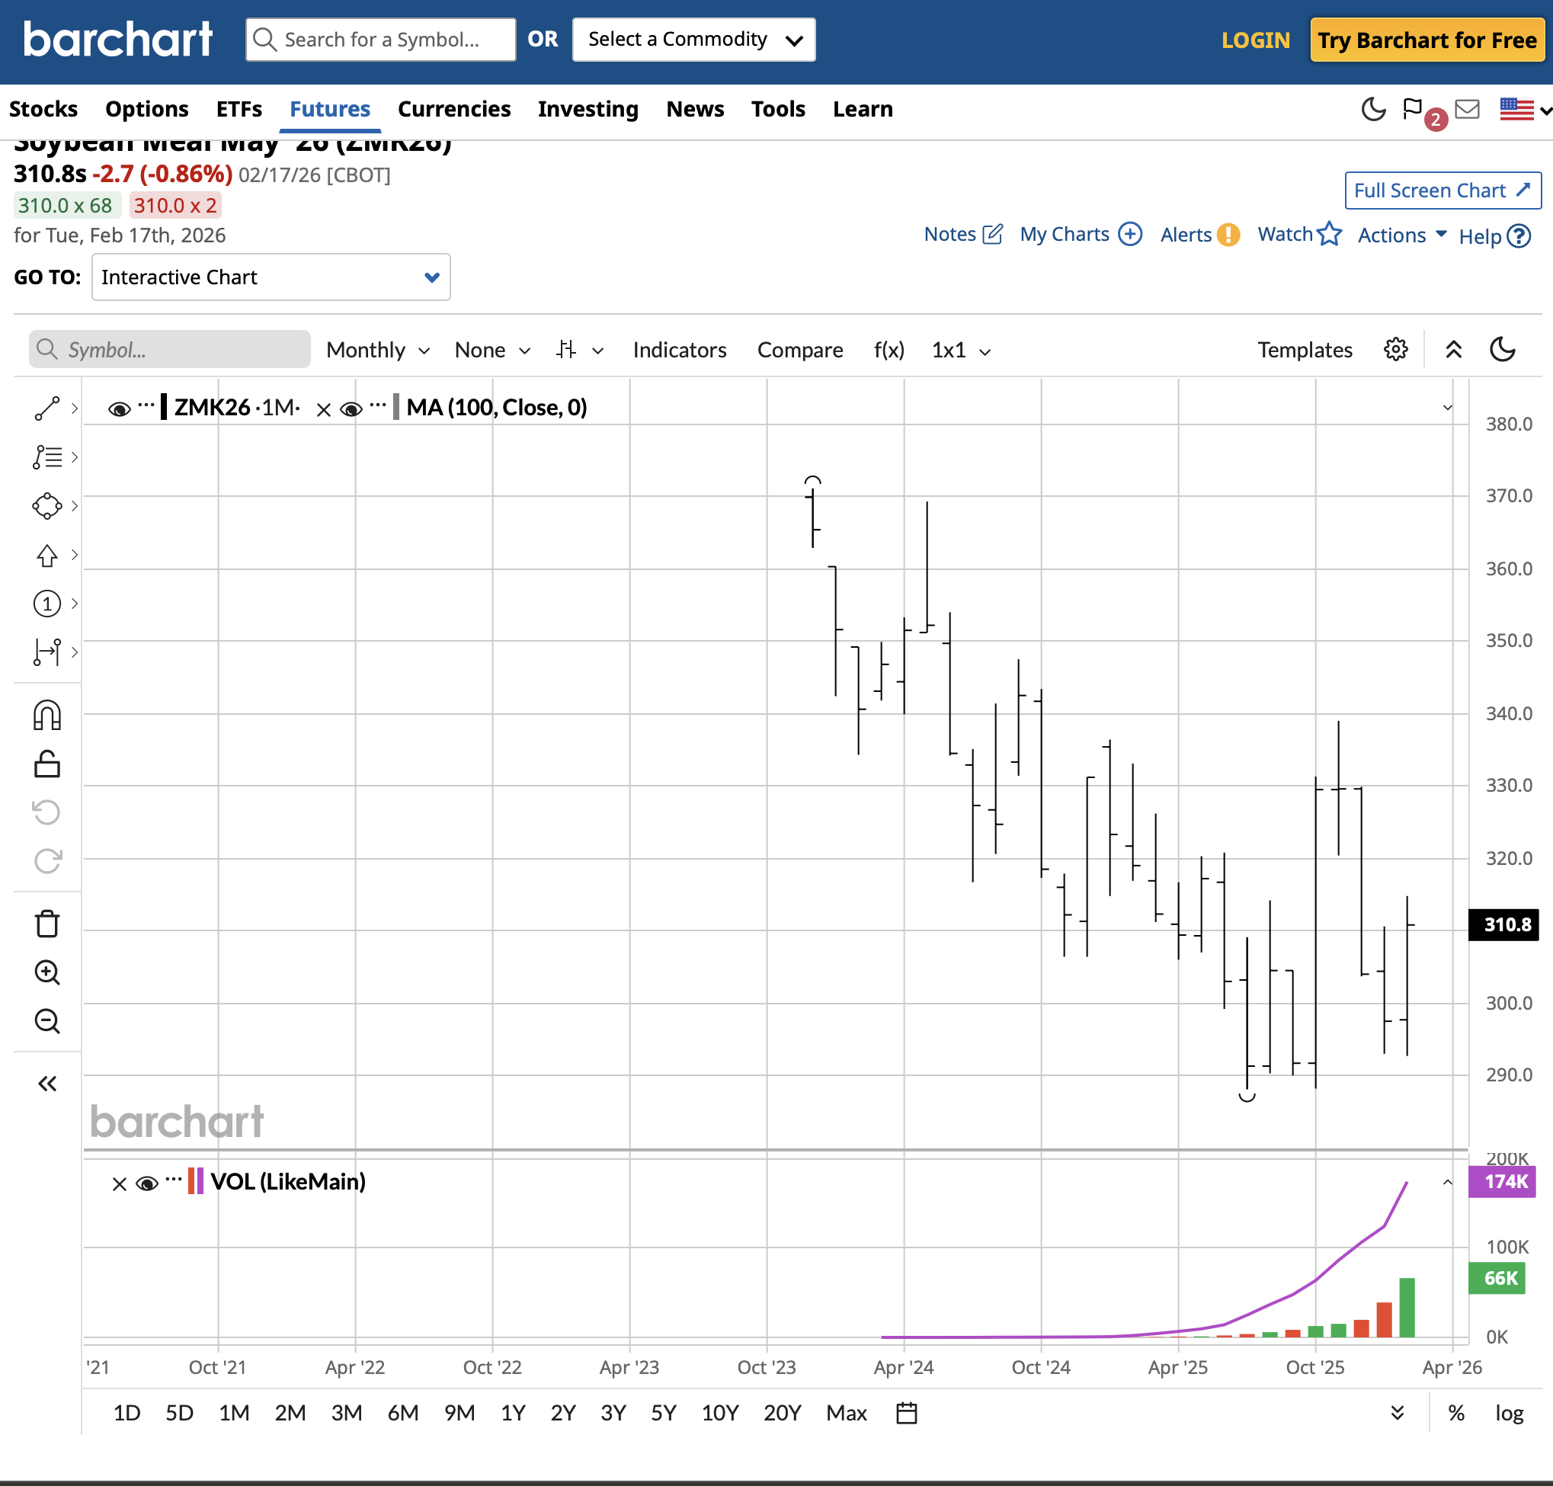Open the Futures menu tab
This screenshot has height=1486, width=1553.
pos(329,109)
